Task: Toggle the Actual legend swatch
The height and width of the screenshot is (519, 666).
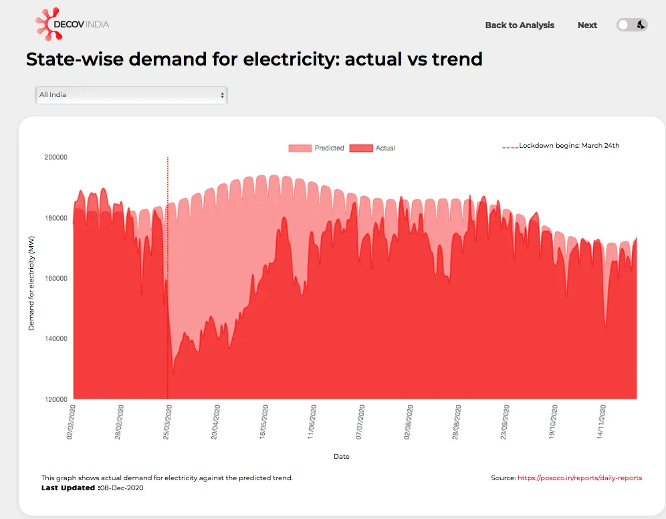Action: click(x=361, y=148)
